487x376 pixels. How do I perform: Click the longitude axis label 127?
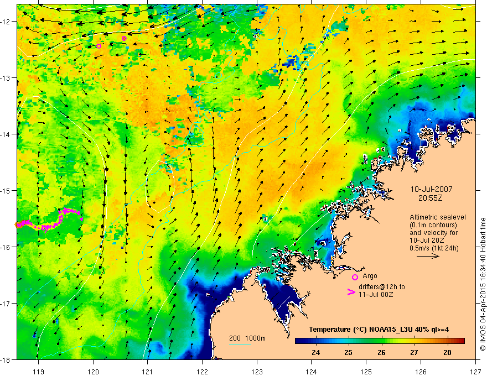click(x=475, y=372)
